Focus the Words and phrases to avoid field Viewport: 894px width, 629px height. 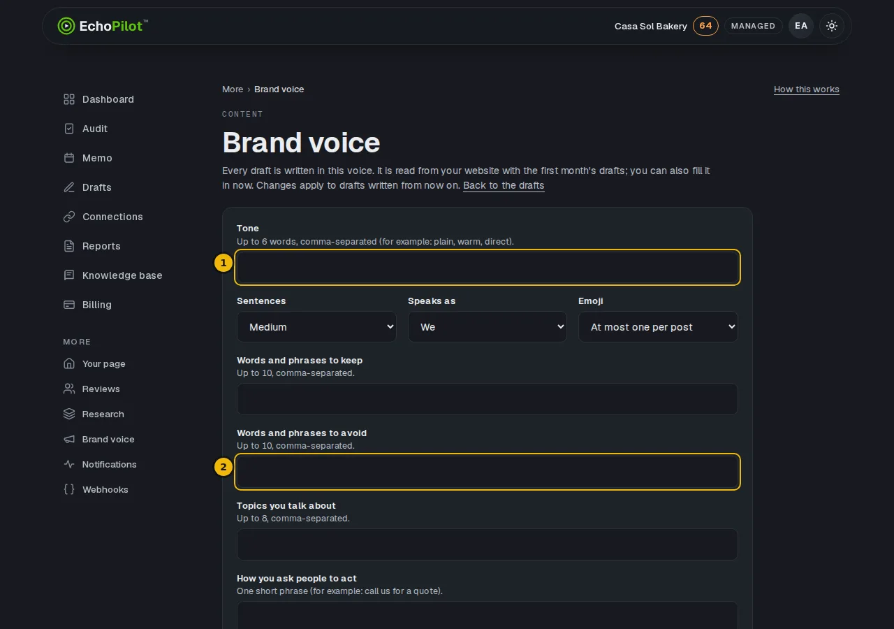pyautogui.click(x=488, y=472)
